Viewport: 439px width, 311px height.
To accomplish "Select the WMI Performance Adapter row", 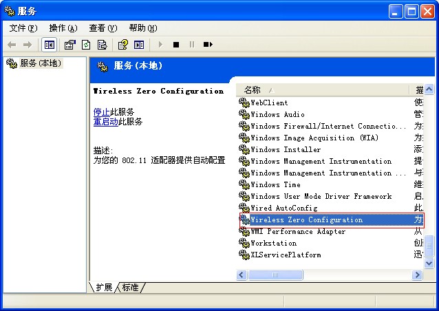I will tap(331, 231).
